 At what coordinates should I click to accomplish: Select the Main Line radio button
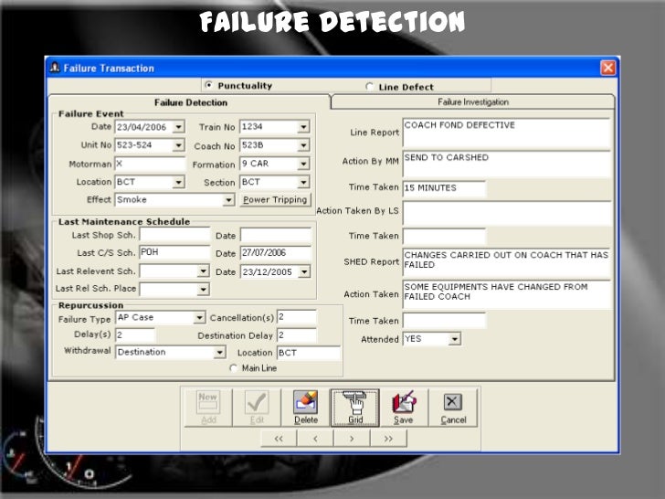click(x=233, y=368)
